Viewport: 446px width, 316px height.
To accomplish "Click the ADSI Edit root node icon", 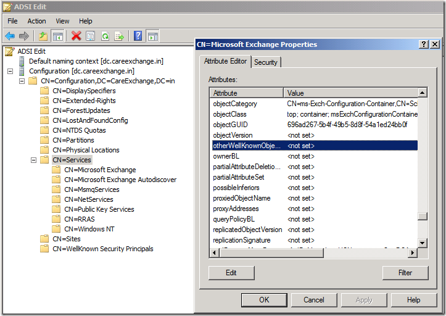I will coord(9,51).
